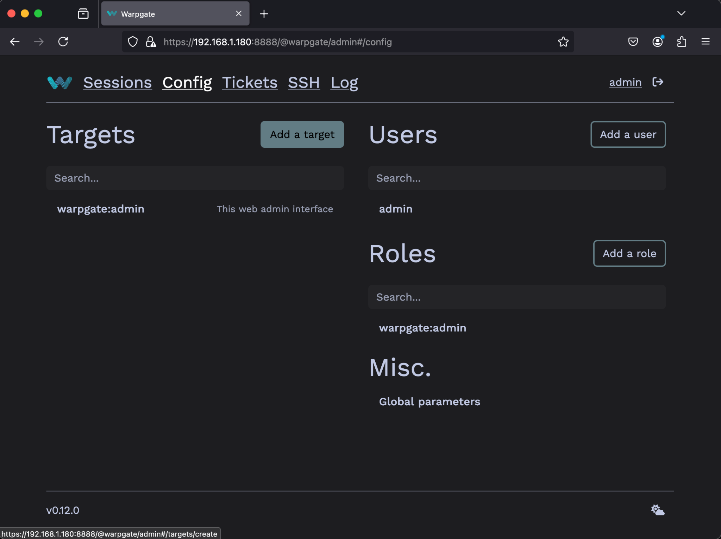Open the Tickets section
Screen dimensions: 721x539
pos(250,83)
